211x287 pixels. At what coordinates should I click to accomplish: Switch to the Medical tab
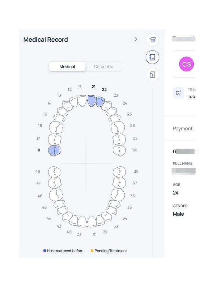click(x=67, y=67)
